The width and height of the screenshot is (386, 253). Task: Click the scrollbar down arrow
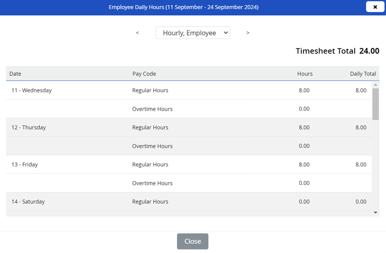tap(376, 212)
